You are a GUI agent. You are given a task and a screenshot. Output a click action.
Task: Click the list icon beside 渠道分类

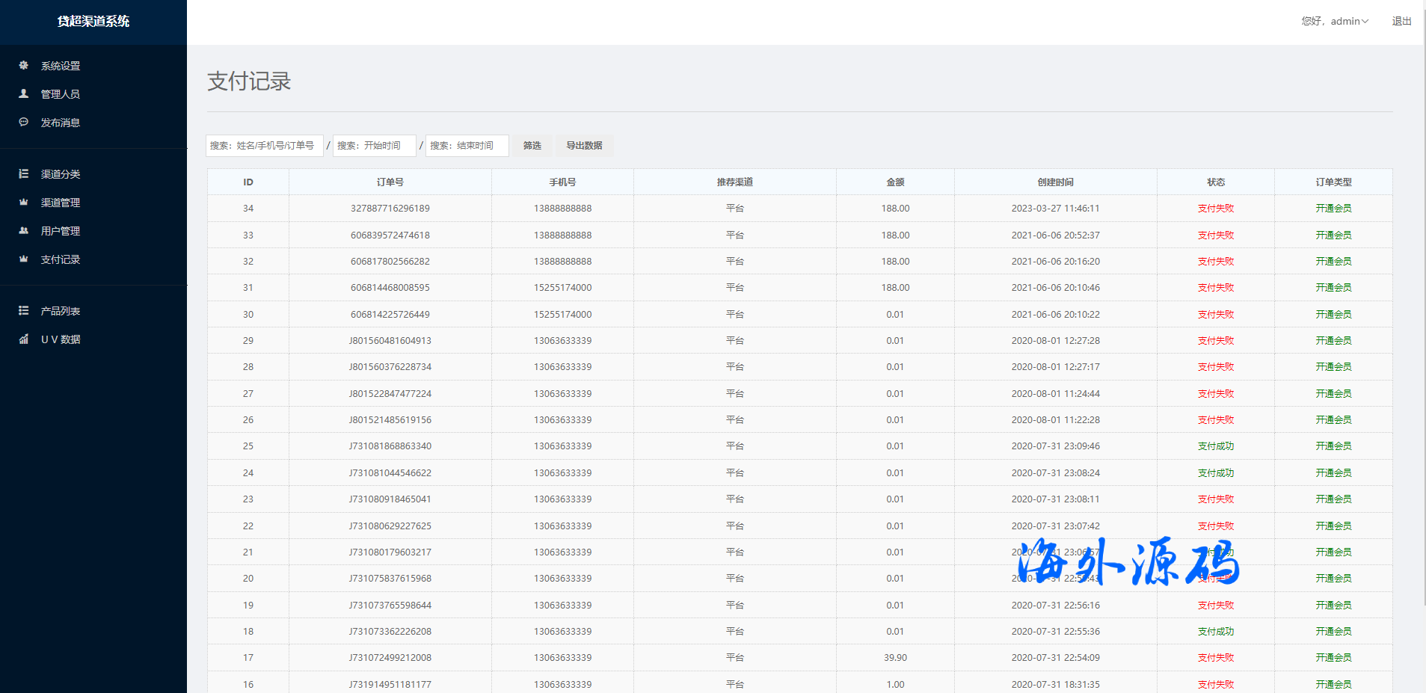point(23,174)
